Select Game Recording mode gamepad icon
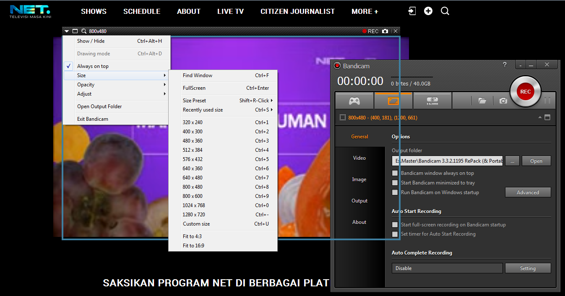Screen dimensions: 565x296 coord(354,101)
